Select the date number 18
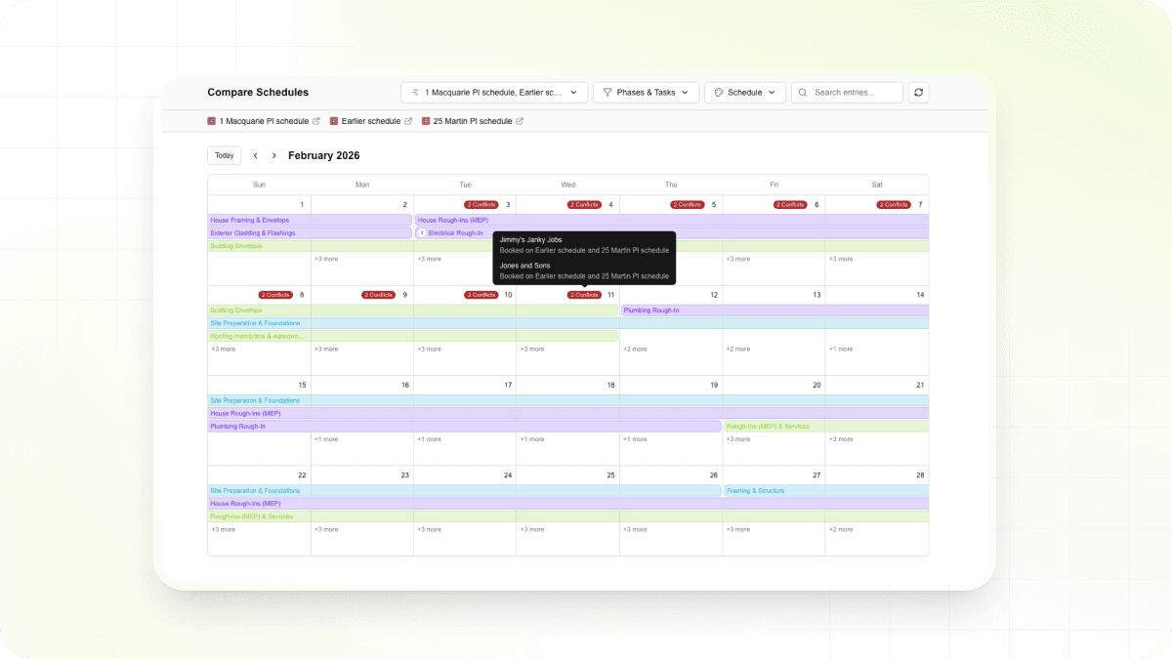This screenshot has height=659, width=1172. [610, 385]
